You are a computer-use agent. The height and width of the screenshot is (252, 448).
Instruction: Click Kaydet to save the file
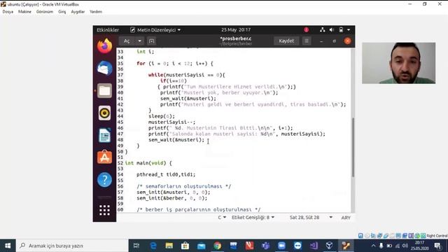[x=286, y=41]
